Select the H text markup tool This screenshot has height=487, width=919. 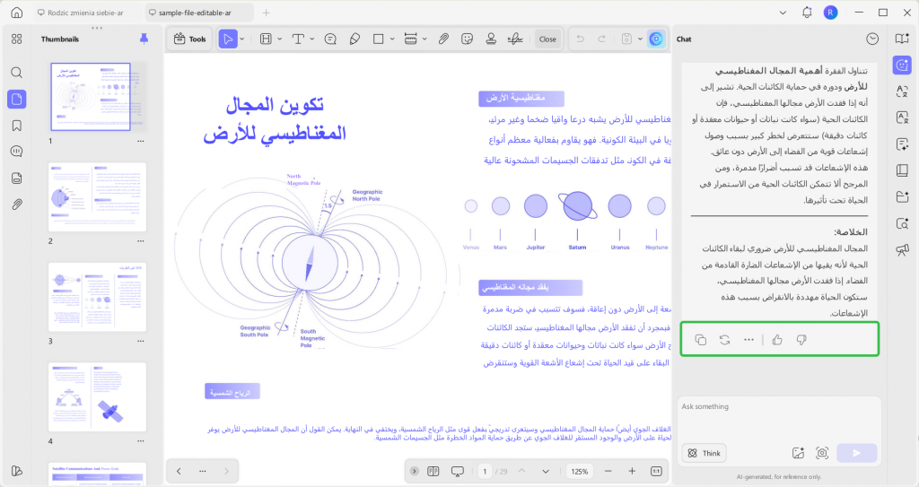click(266, 39)
